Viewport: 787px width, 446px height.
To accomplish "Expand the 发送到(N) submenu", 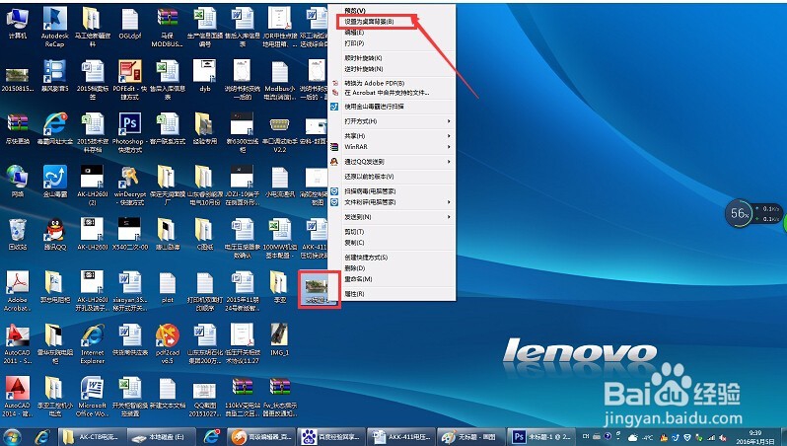I will click(392, 217).
